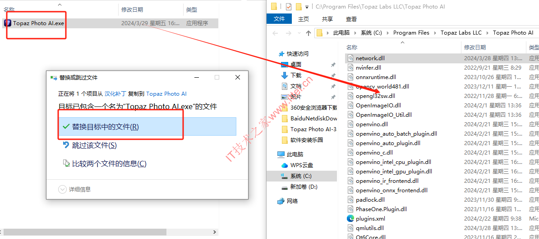Expand 详细信息 in replace dialog
Screen dimensions: 539x239
tap(74, 189)
